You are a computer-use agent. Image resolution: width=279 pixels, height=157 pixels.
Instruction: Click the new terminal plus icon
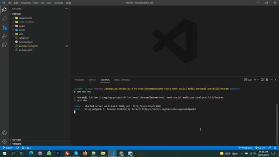point(255,80)
